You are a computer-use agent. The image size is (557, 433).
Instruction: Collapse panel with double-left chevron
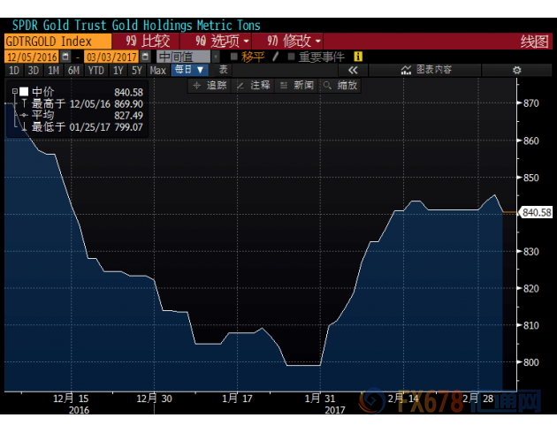[353, 70]
